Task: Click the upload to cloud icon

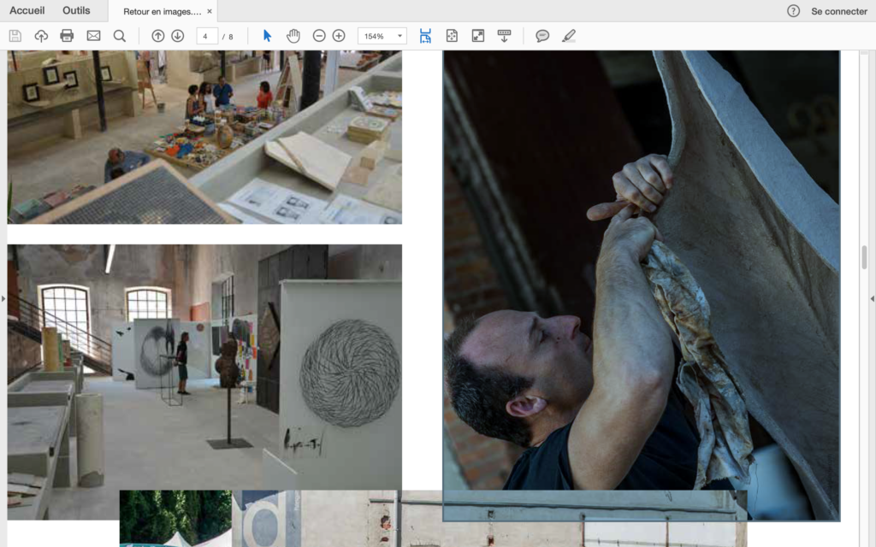Action: click(41, 36)
